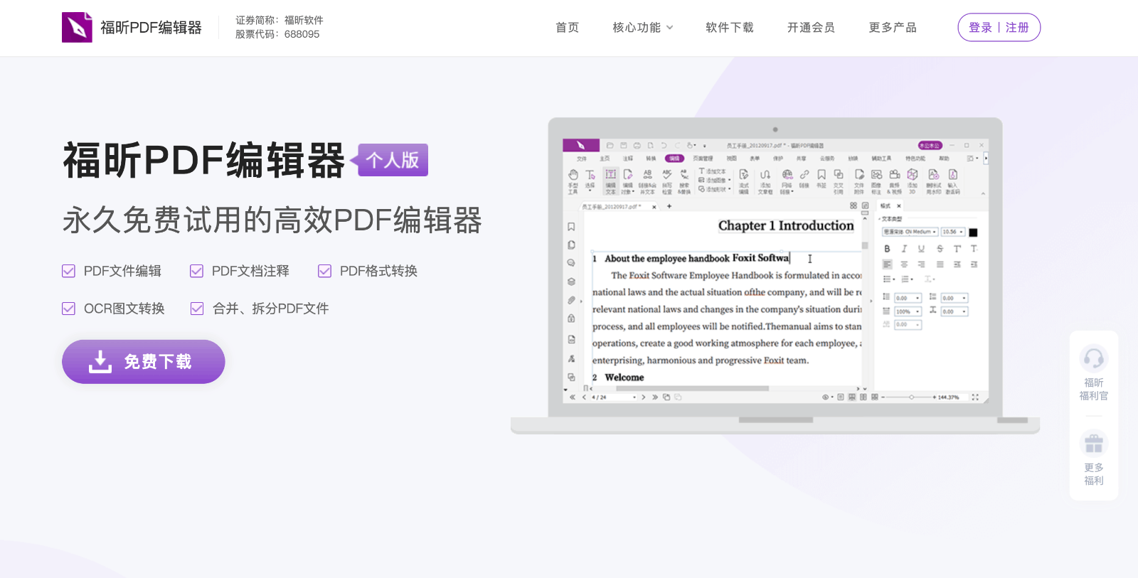This screenshot has height=578, width=1138.
Task: Select the Add 3D cube icon
Action: click(913, 175)
